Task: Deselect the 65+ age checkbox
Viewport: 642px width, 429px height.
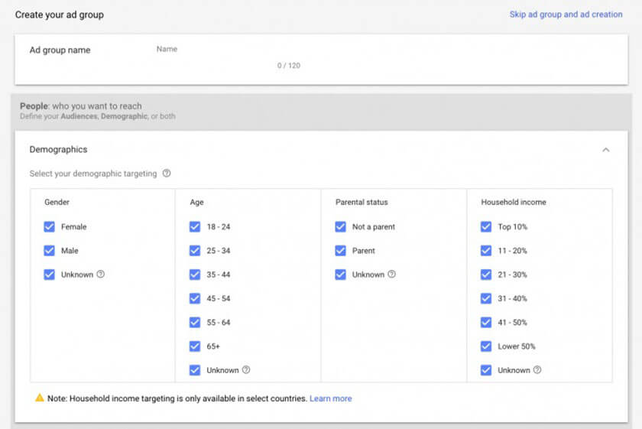Action: point(195,346)
